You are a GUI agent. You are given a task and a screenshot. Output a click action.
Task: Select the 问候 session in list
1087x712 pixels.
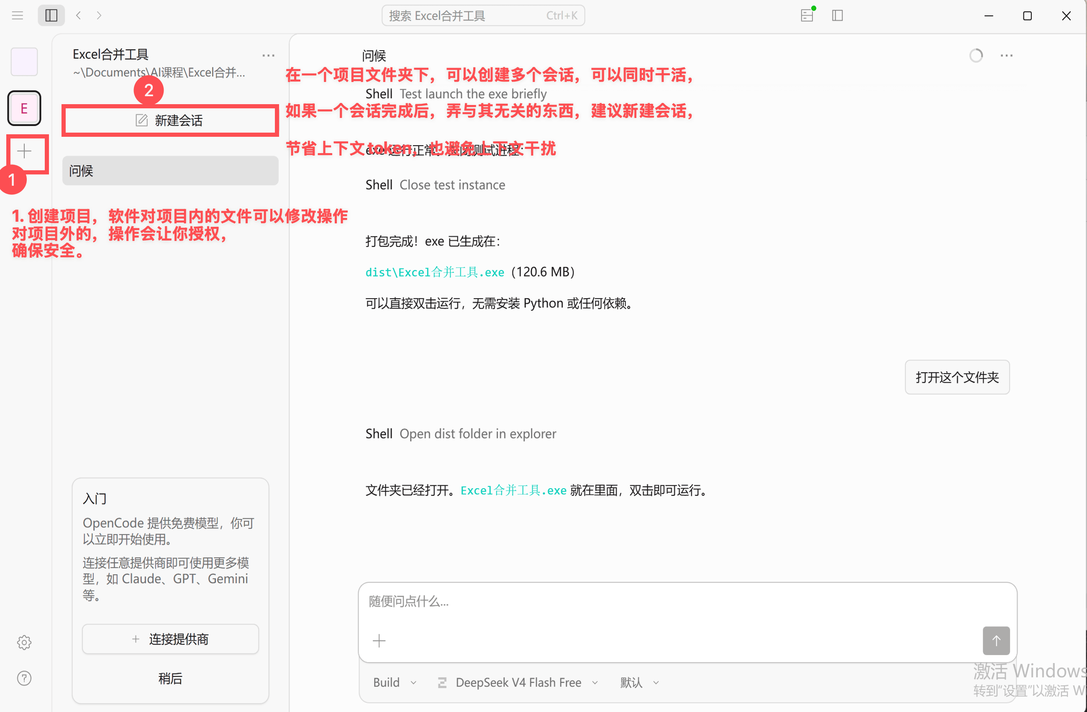[170, 171]
